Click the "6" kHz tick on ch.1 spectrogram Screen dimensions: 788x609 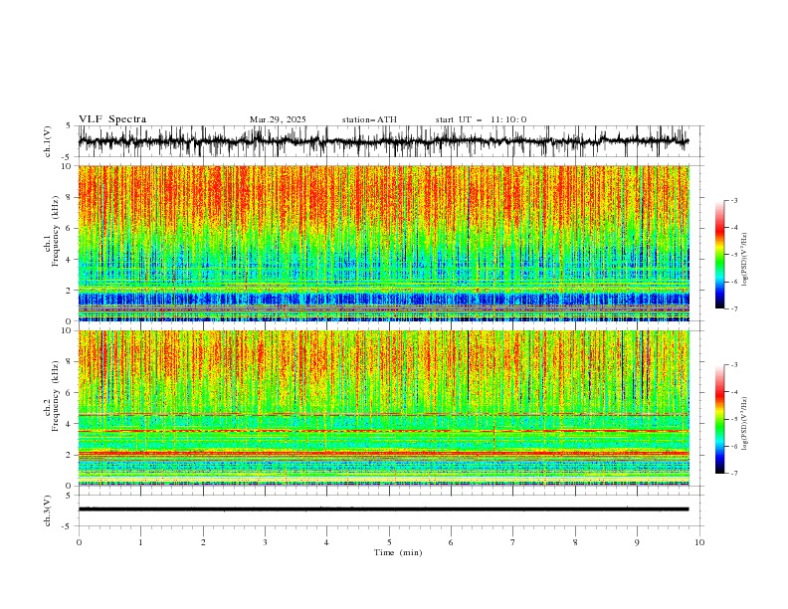coord(70,228)
